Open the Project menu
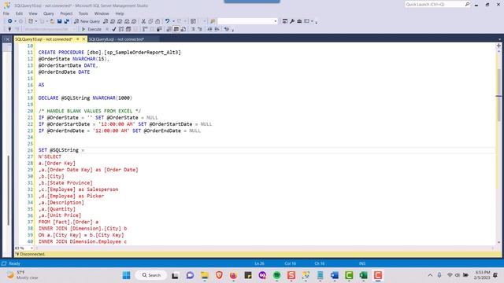504x283 pixels. 66,13
